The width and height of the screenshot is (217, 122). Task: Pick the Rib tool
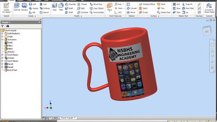tap(32, 13)
